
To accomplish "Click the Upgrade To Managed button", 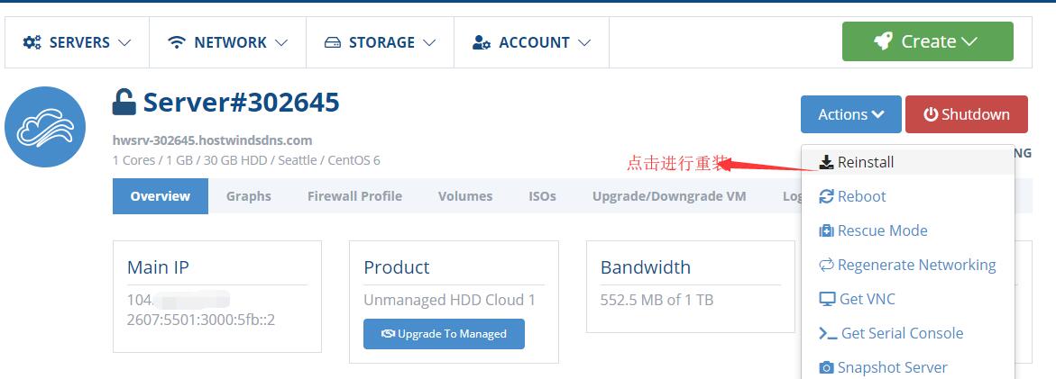I will 444,334.
